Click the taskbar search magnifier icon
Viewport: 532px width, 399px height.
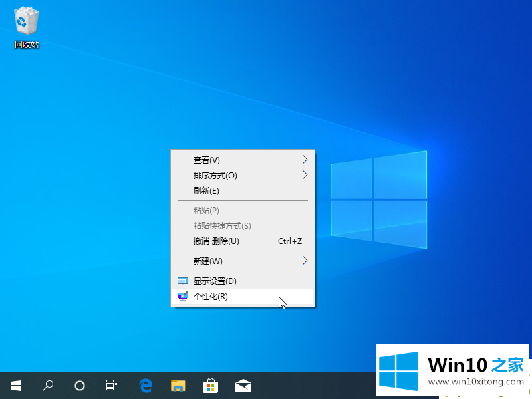[48, 385]
